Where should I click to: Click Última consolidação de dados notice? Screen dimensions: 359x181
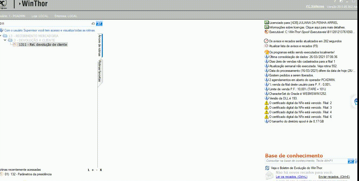click(x=303, y=57)
